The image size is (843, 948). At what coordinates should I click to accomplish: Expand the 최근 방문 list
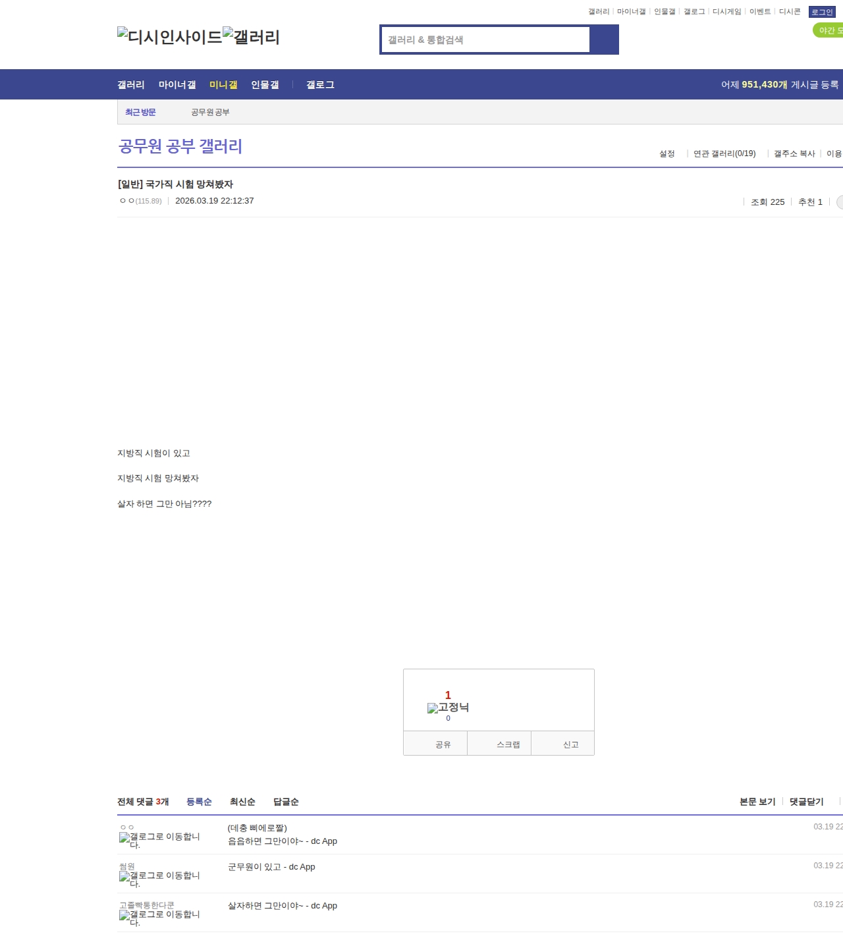(x=140, y=113)
